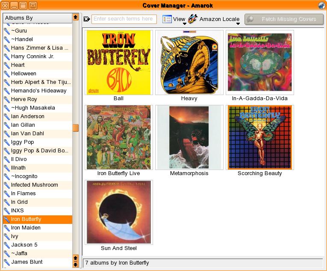This screenshot has height=271, width=327.
Task: Select ~Hugh Masakela in artist list
Action: point(38,108)
